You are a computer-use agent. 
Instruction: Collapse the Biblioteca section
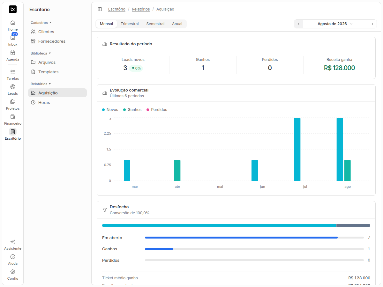[41, 53]
